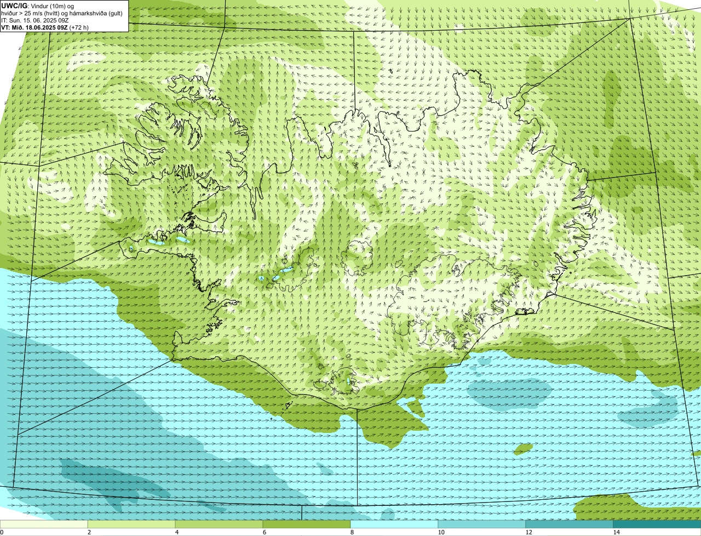The height and width of the screenshot is (536, 701).
Task: Click the init time "IT: Sun. 15. 06. 2025 09Z"
Action: coord(35,20)
